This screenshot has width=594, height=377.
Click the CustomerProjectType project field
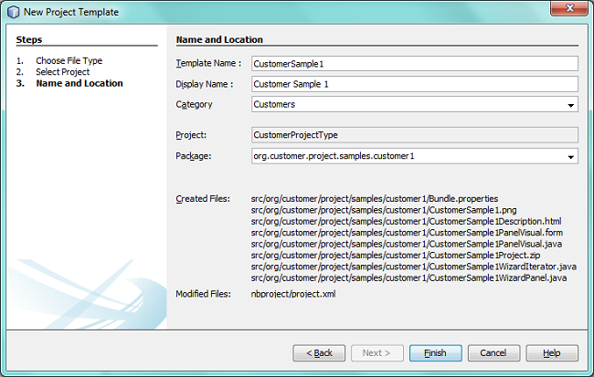[414, 135]
